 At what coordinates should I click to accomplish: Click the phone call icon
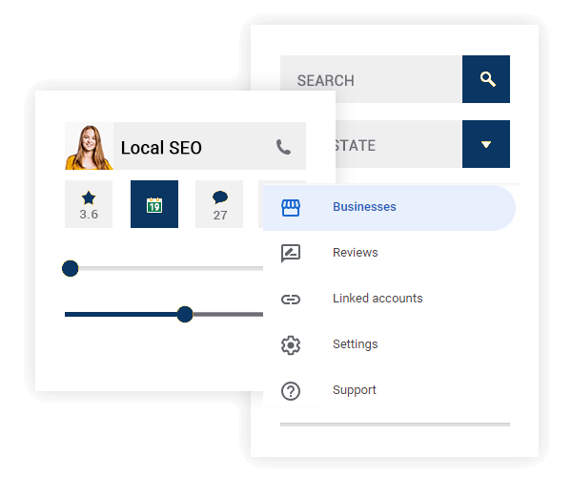point(283,147)
